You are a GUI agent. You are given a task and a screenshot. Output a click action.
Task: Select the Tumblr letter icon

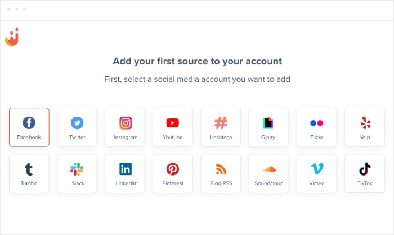[29, 169]
